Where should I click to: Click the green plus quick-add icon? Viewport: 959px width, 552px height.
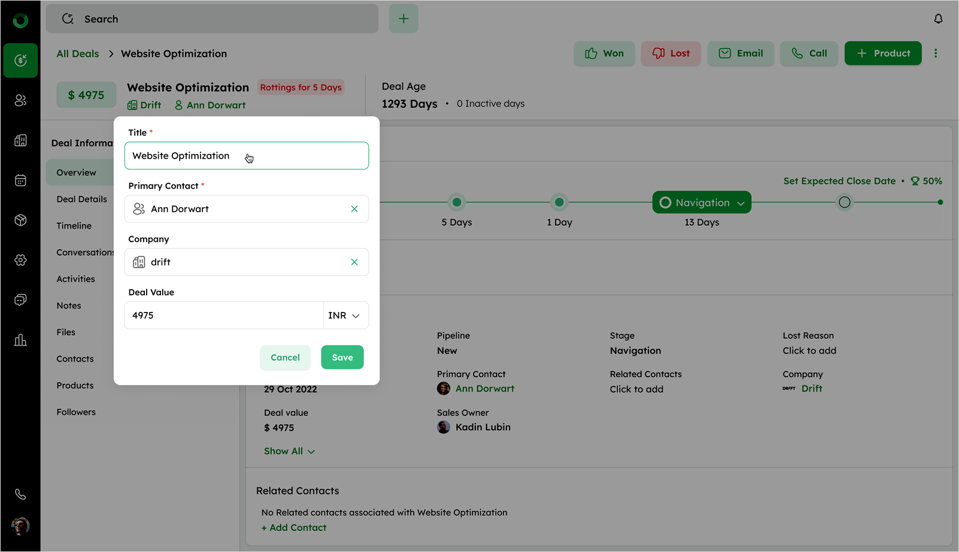coord(403,19)
